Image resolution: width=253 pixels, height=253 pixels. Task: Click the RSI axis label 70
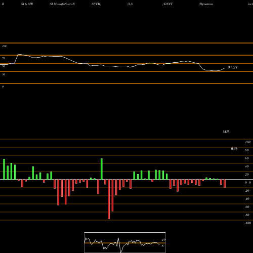4,58
